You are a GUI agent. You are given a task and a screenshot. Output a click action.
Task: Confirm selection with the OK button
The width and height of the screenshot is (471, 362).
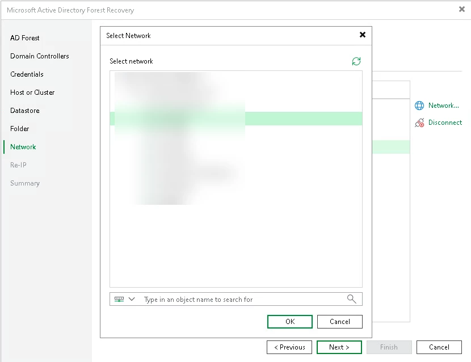290,322
